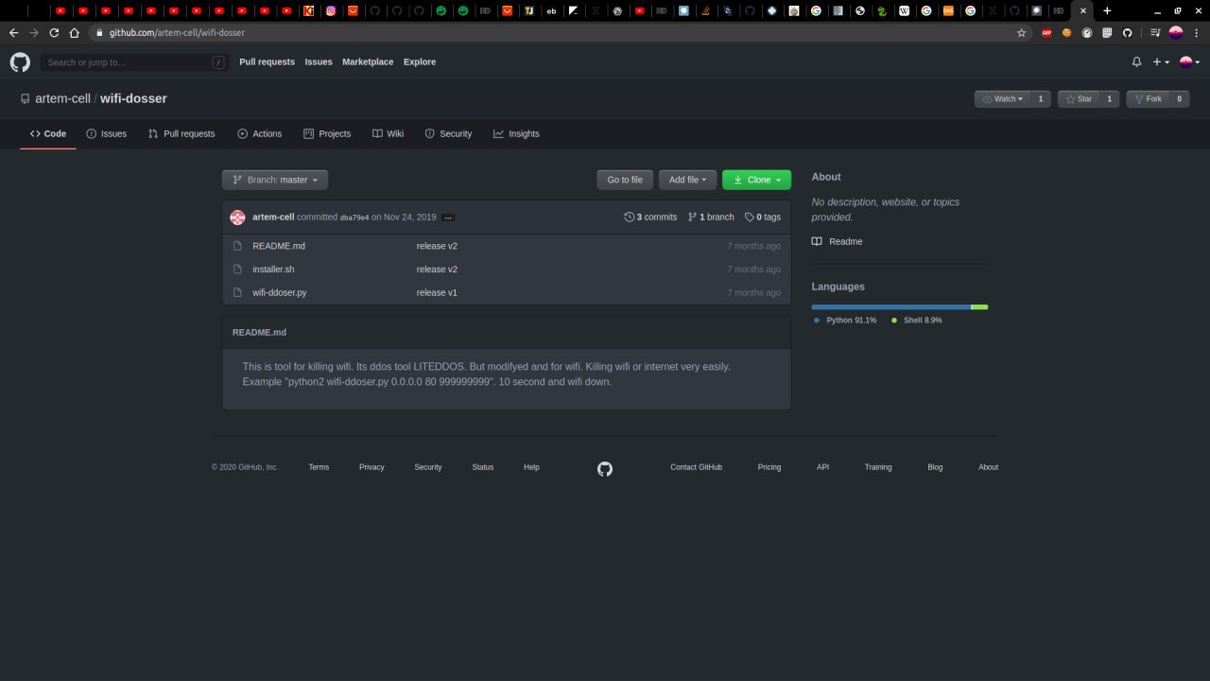
Task: Switch to the Wikipedia browser tab
Action: click(x=904, y=10)
